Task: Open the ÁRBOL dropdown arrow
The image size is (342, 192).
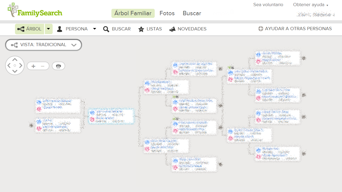Action: pyautogui.click(x=48, y=29)
